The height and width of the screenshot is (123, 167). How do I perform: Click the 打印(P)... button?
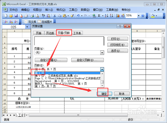pyautogui.click(x=118, y=39)
